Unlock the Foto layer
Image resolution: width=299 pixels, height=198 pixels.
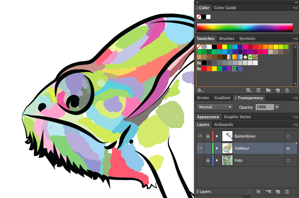pyautogui.click(x=208, y=160)
